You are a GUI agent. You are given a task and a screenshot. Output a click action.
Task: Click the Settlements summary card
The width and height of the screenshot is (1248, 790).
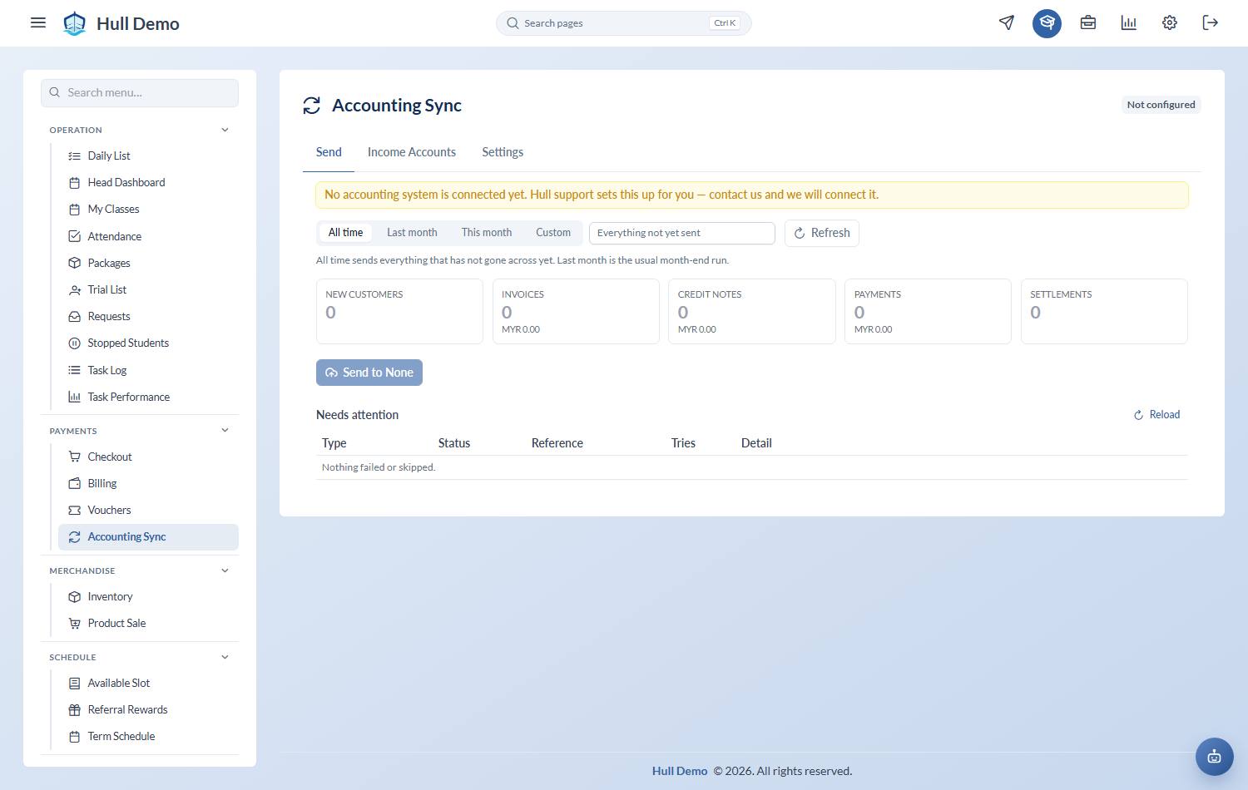coord(1104,311)
